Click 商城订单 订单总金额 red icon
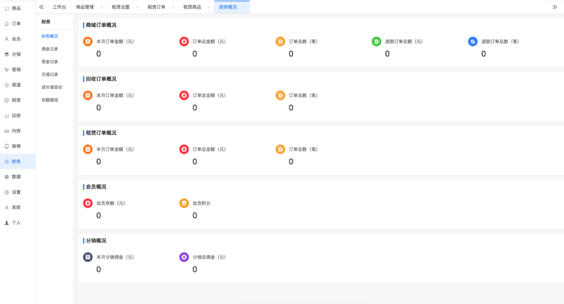Viewport: 564px width, 304px height. pos(184,41)
